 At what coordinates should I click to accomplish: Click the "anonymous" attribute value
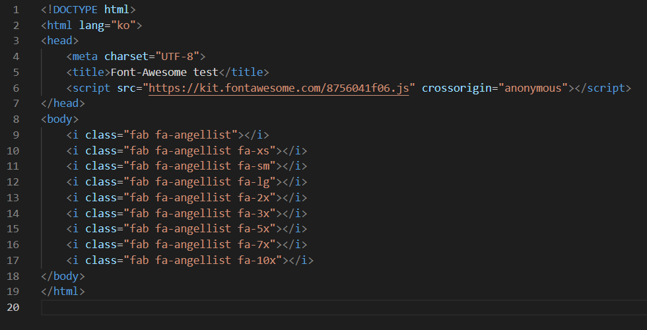point(533,88)
